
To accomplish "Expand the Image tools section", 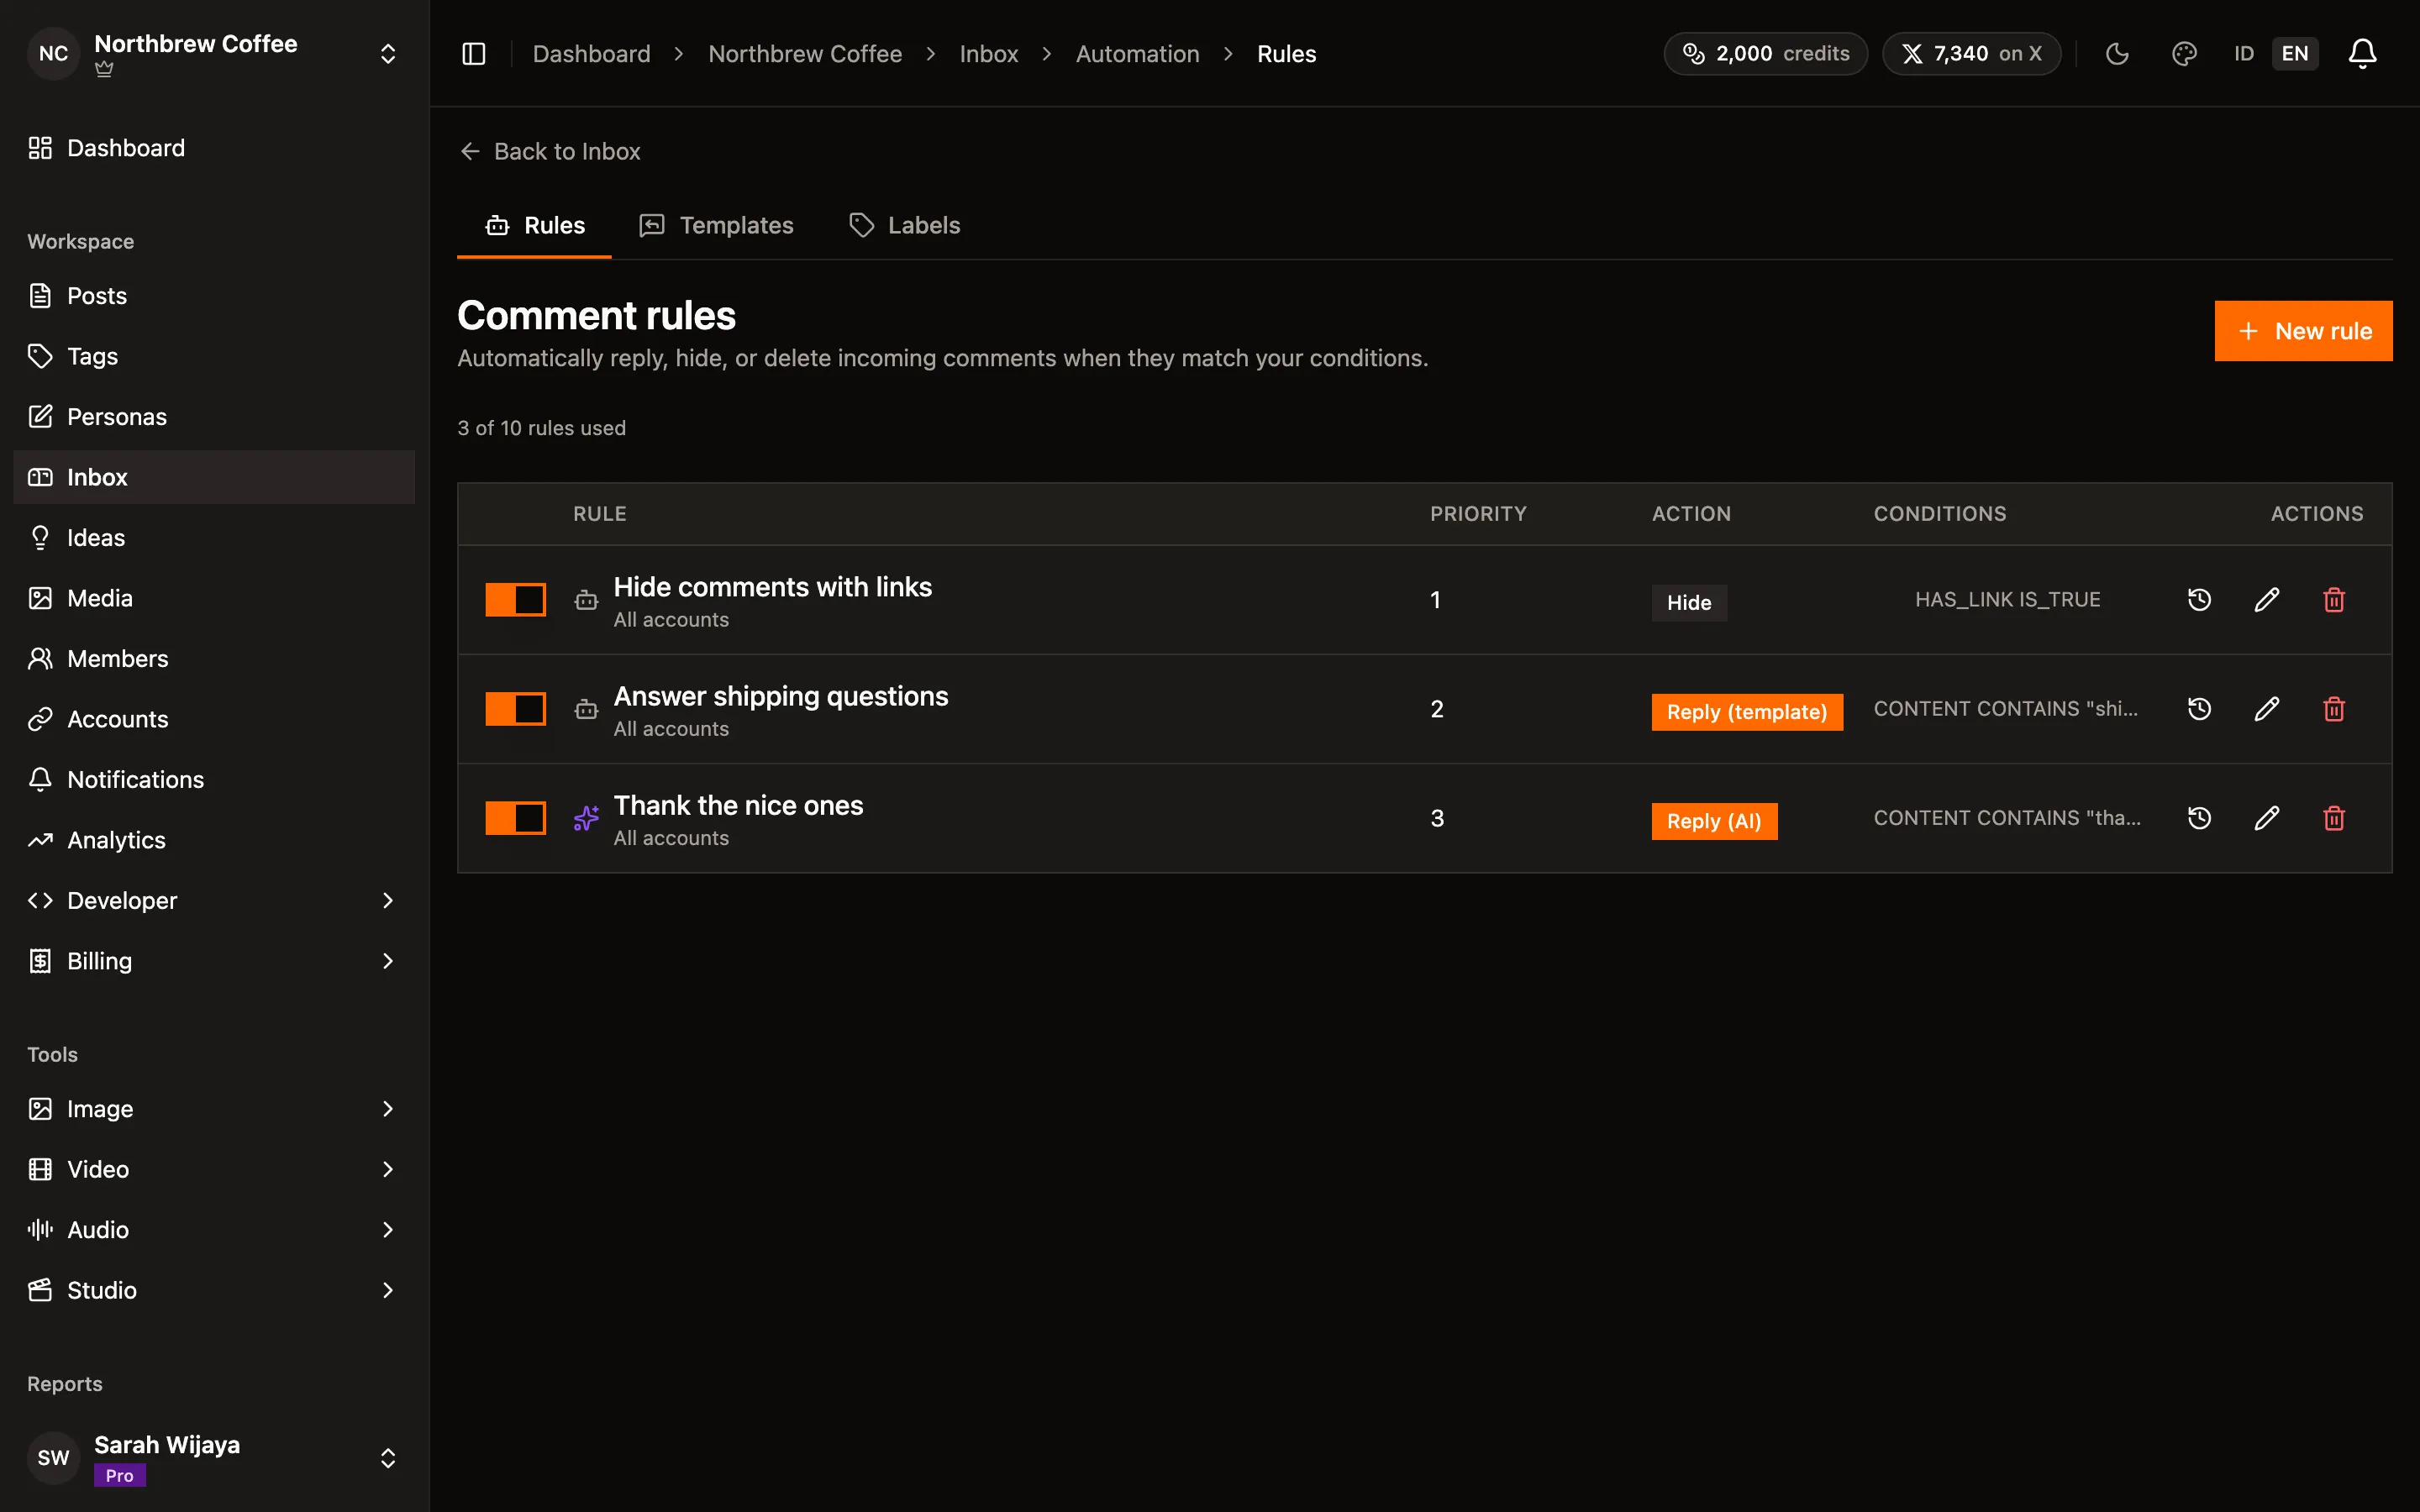I will point(214,1109).
